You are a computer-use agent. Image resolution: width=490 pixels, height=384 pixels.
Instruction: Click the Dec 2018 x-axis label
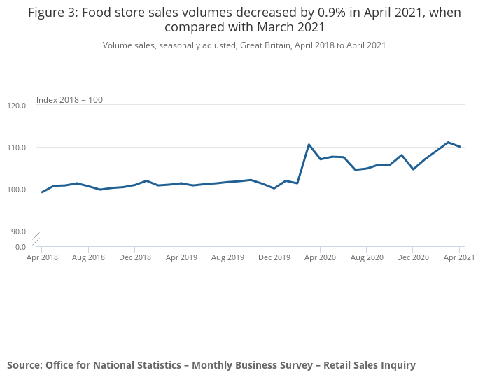[134, 257]
